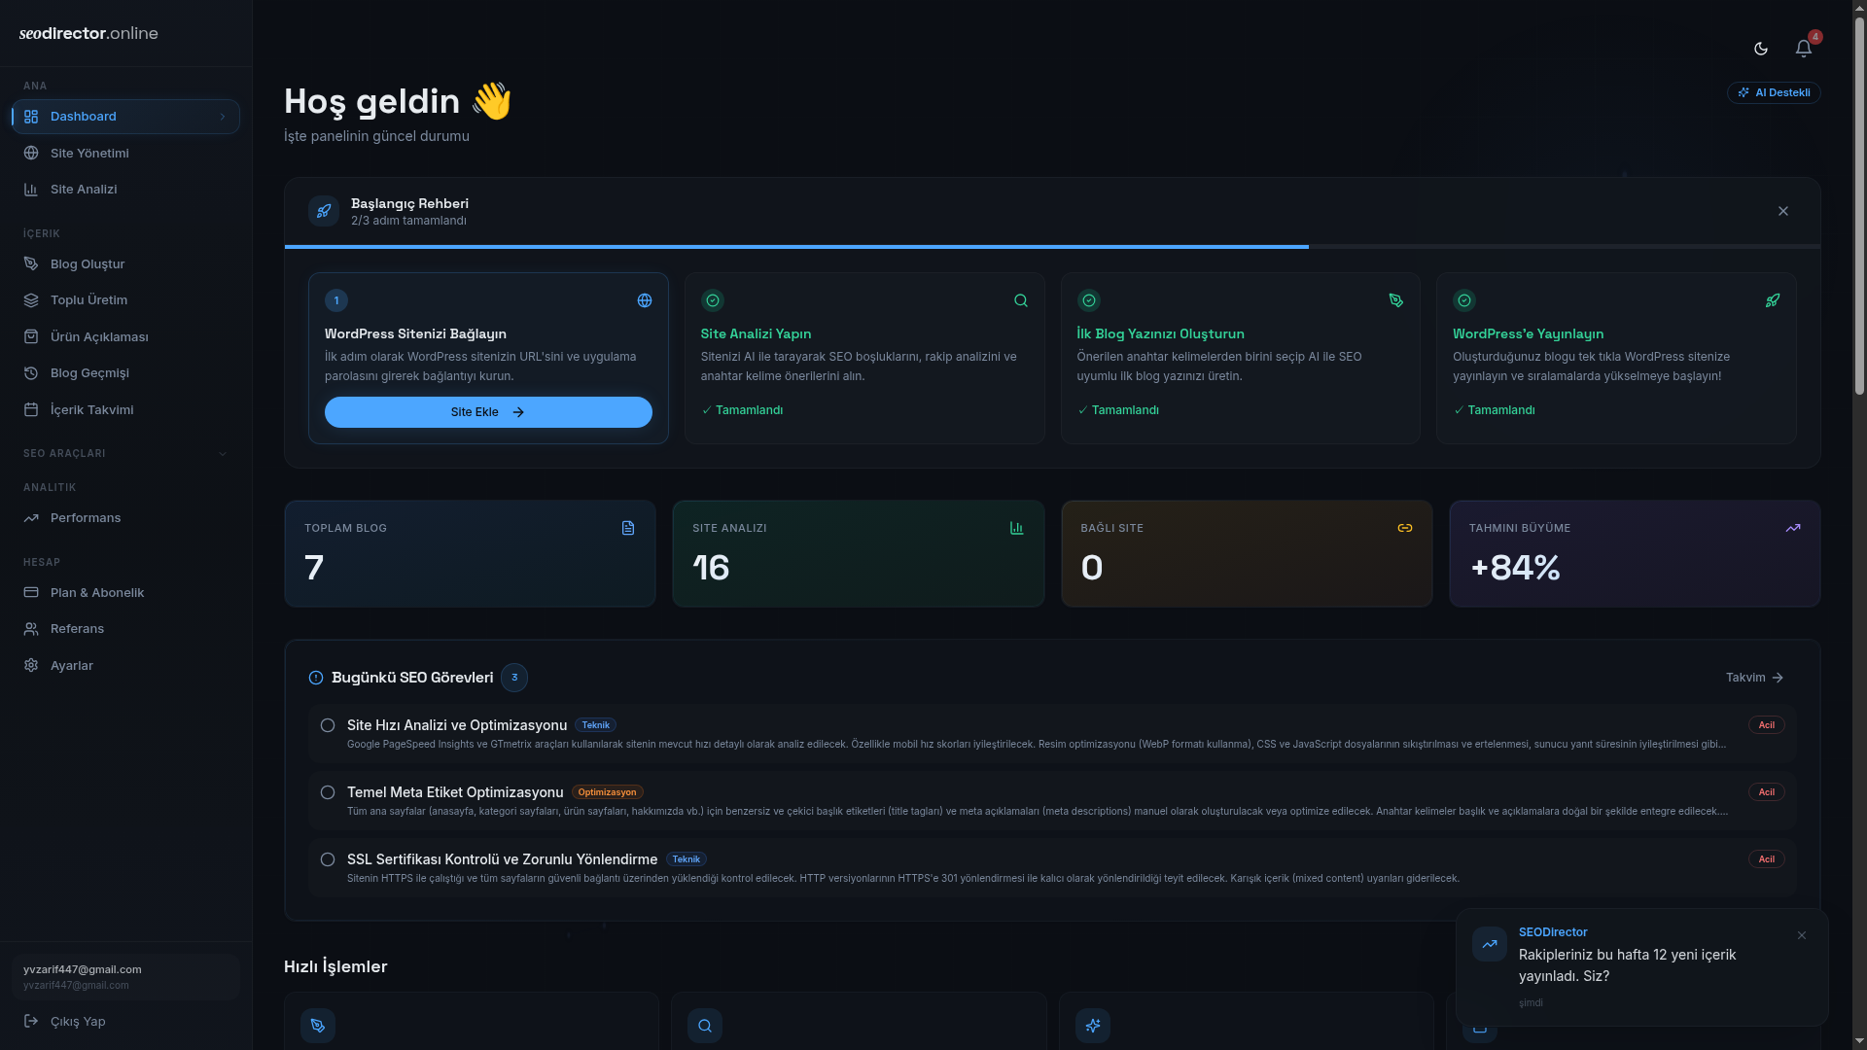Screen dimensions: 1867x1050
Task: Click document icon in Toplam Blog card
Action: [x=628, y=528]
